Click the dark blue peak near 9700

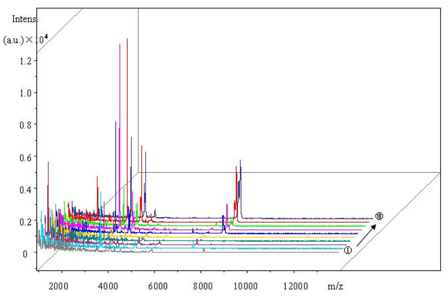241,188
